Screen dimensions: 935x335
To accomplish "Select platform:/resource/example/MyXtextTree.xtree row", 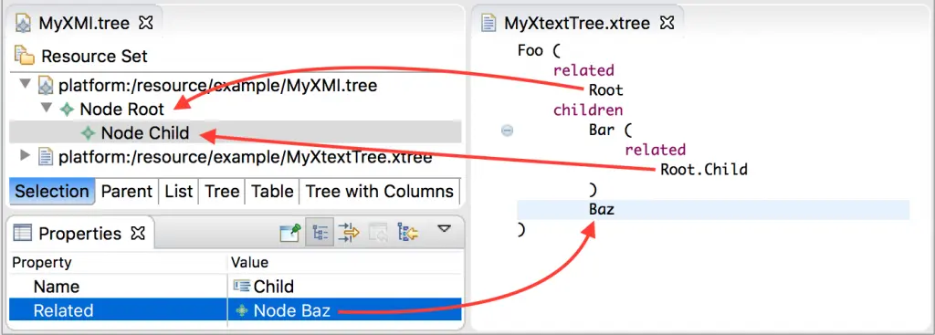I will (245, 157).
